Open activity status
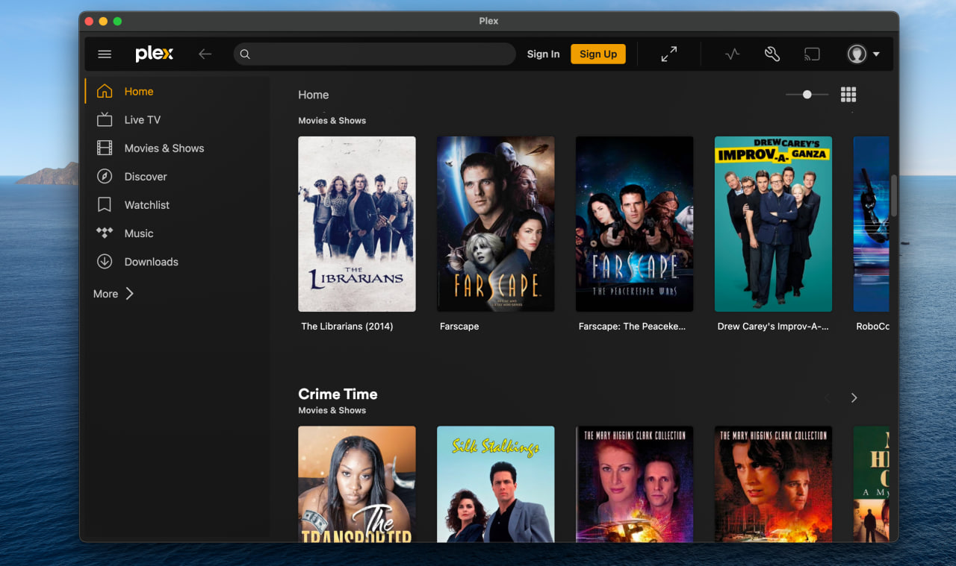Viewport: 956px width, 566px height. tap(732, 54)
